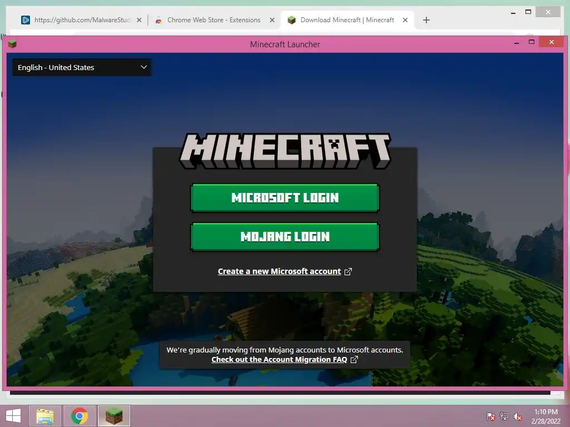Click the network tray icon
The image size is (570, 427).
tap(504, 416)
